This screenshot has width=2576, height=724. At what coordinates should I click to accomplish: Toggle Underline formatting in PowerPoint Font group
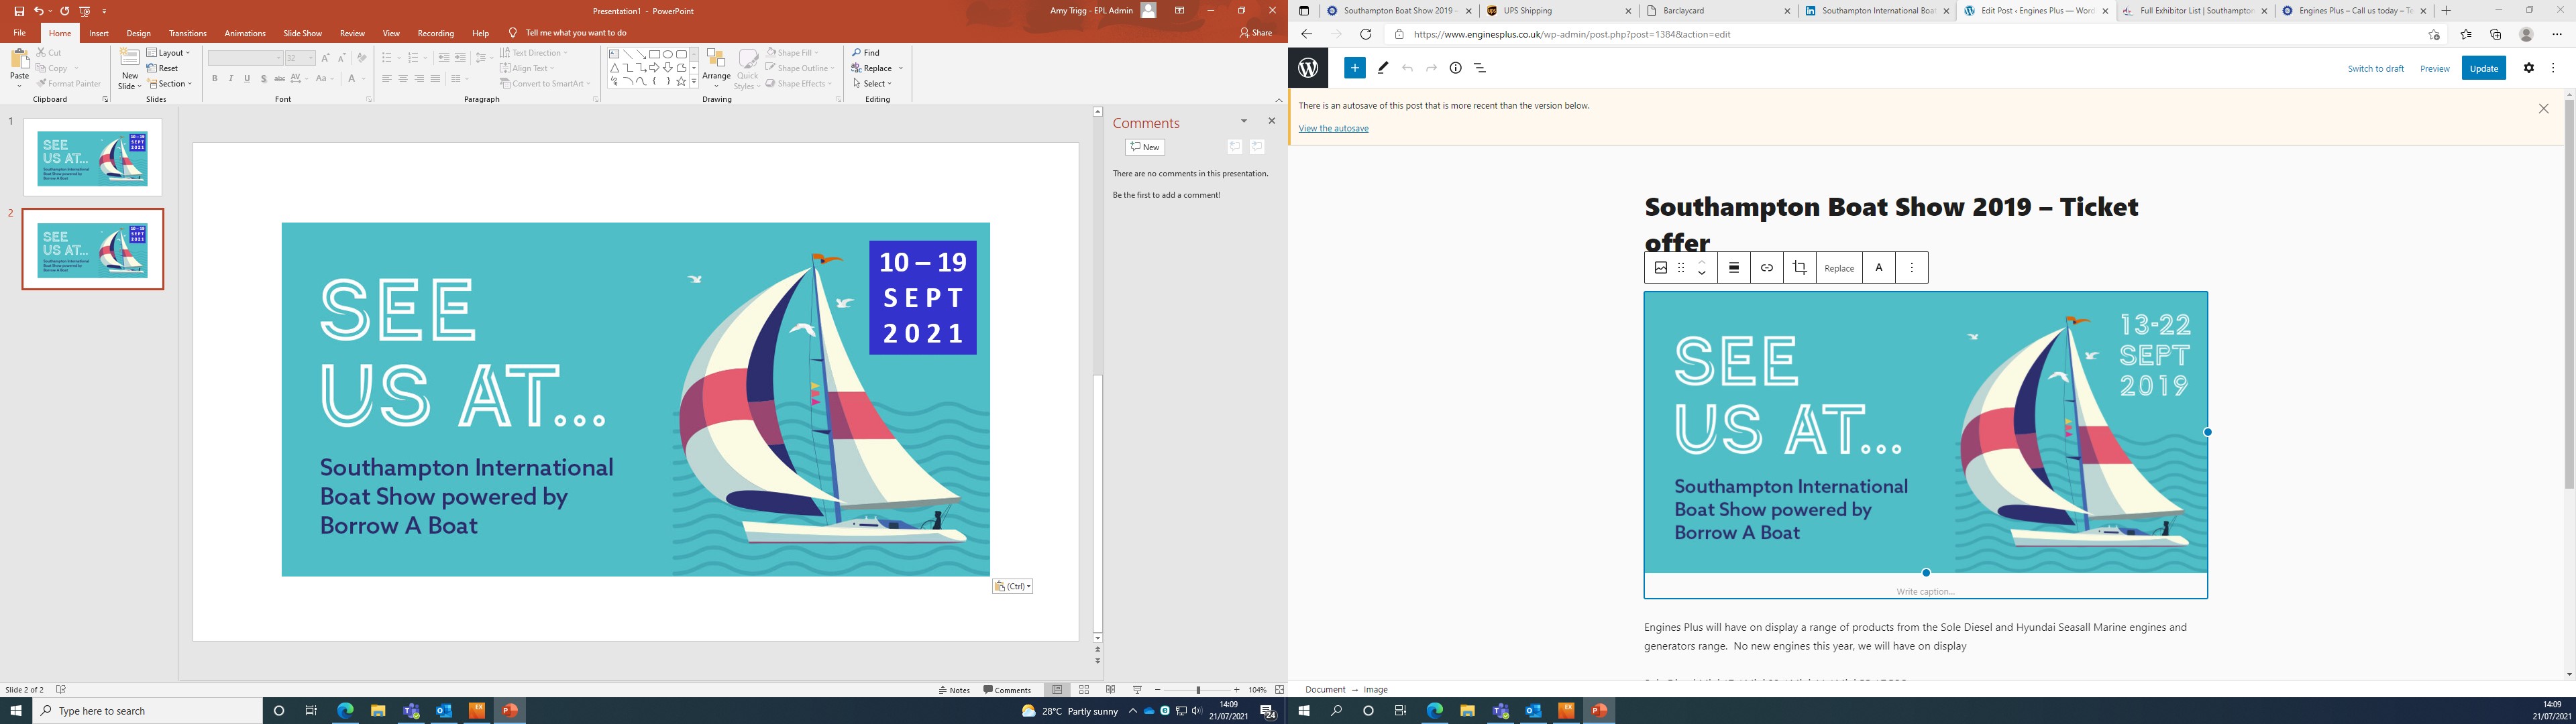point(247,79)
